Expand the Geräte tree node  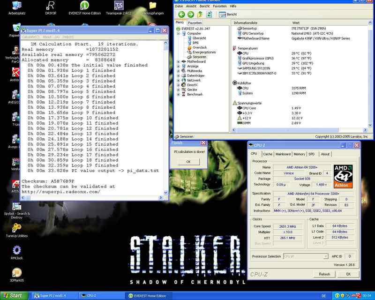tap(178, 90)
